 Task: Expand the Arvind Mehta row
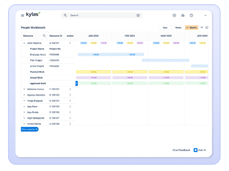pos(24,124)
